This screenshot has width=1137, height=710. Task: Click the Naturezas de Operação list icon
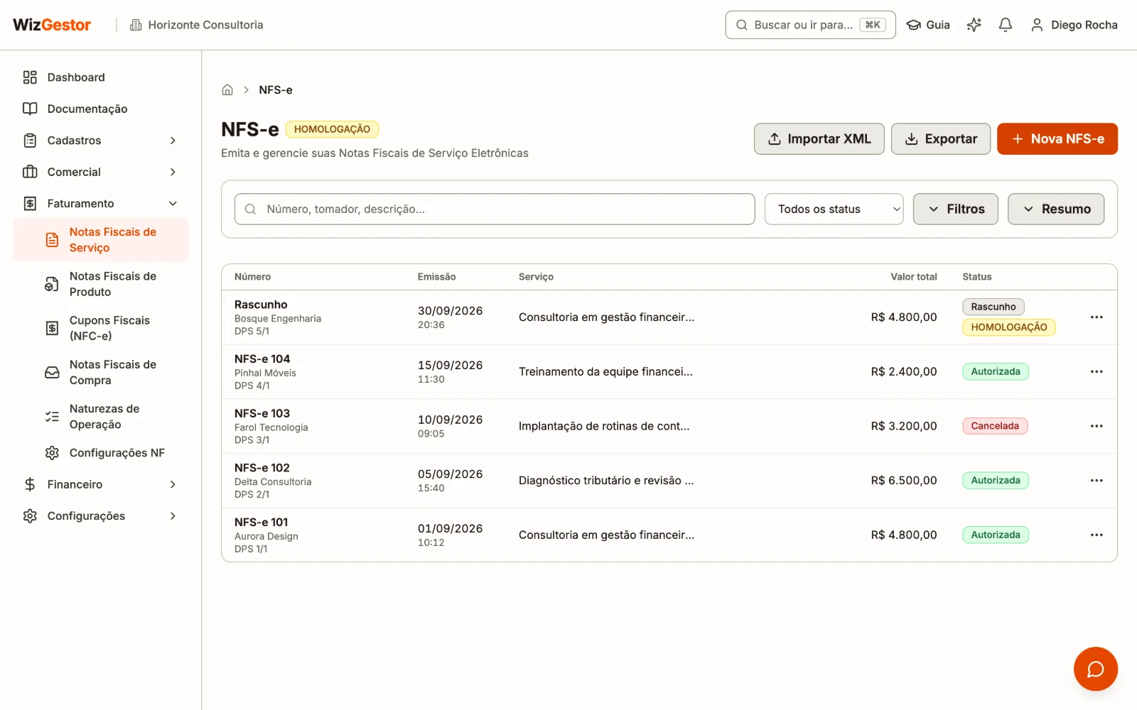point(52,417)
